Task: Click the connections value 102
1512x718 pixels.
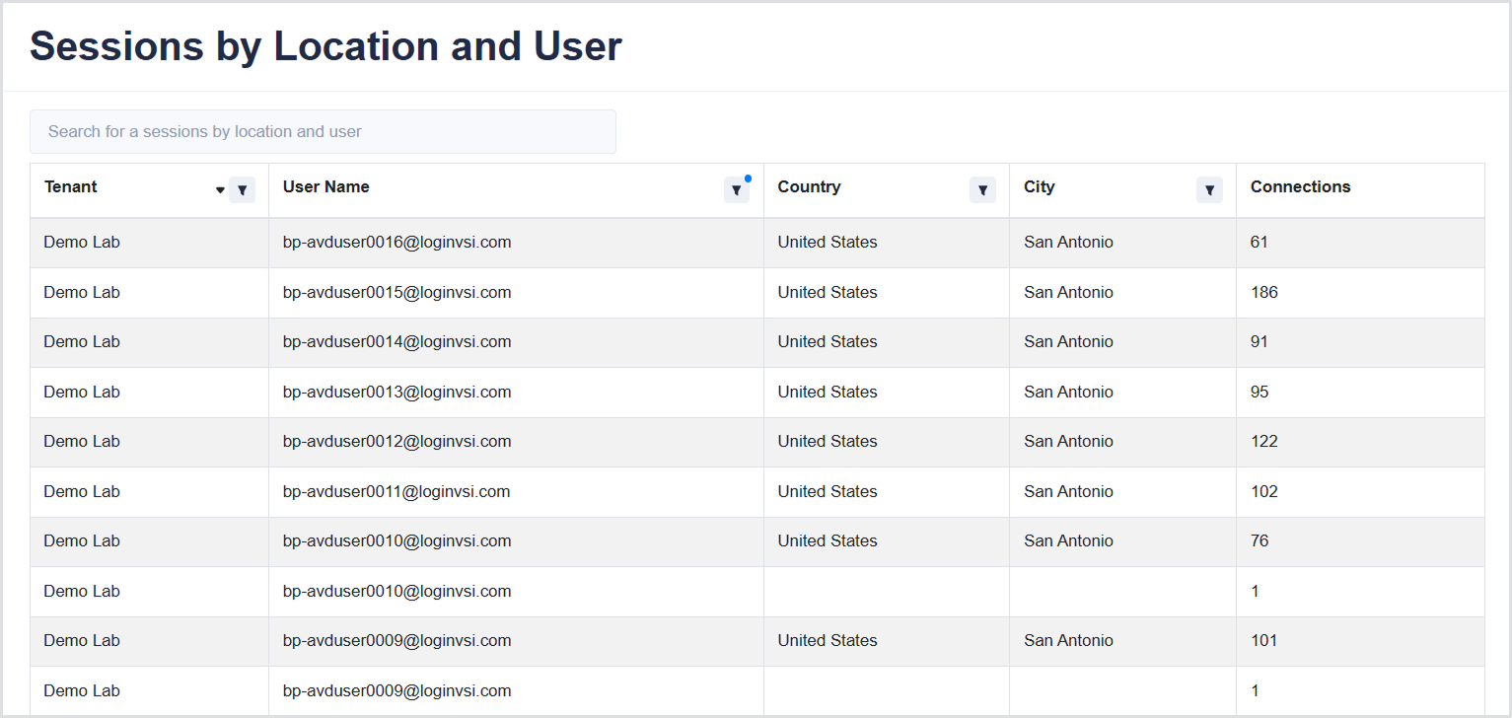Action: coord(1263,491)
